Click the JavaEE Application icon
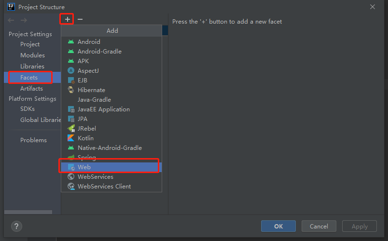 click(x=71, y=109)
